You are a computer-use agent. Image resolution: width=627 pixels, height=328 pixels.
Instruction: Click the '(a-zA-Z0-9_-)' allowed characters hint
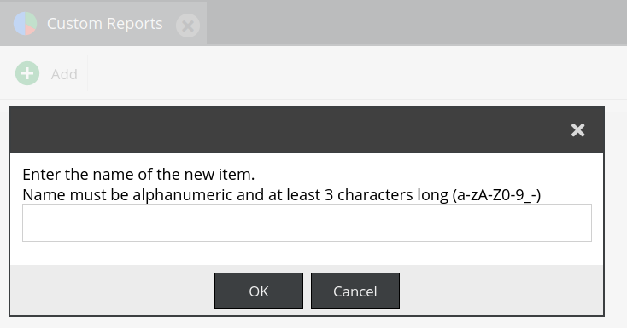pos(496,195)
